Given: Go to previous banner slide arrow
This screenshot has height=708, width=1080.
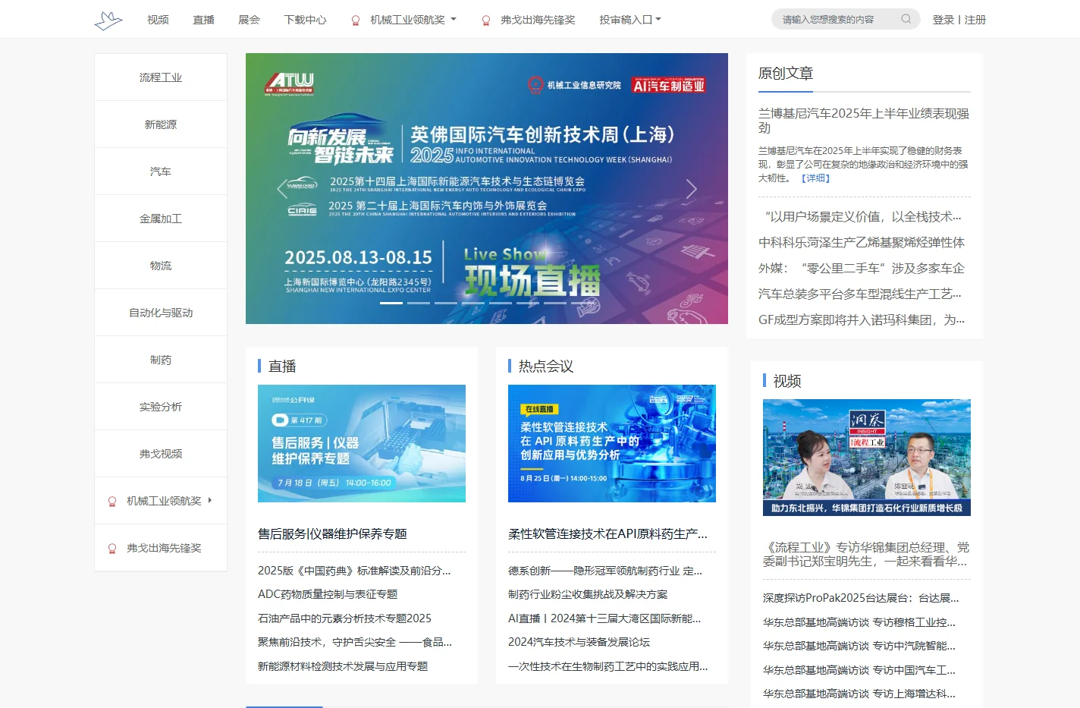Looking at the screenshot, I should click(x=282, y=188).
